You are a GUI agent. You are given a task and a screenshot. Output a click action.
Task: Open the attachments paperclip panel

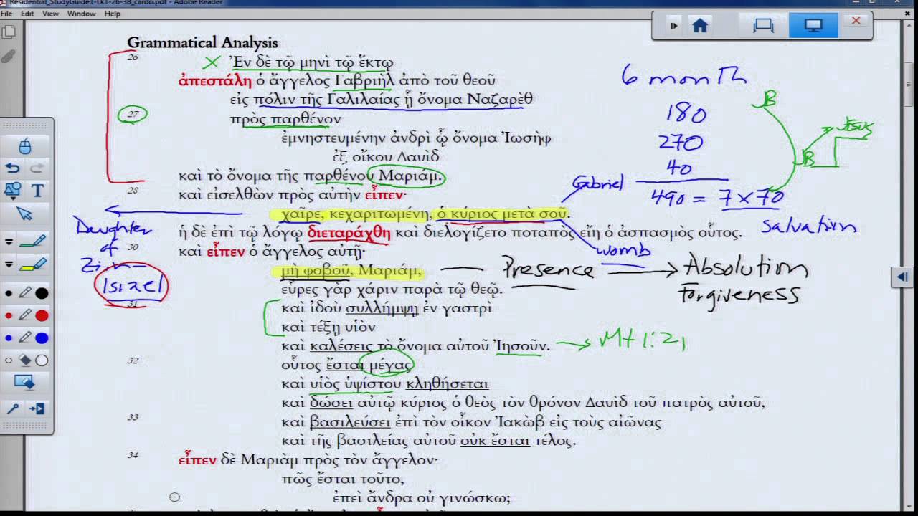(x=9, y=57)
